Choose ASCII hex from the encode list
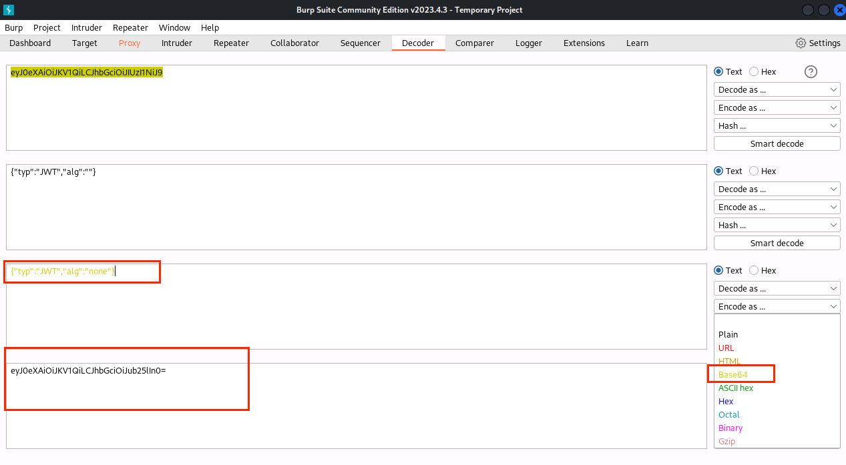This screenshot has height=465, width=846. click(x=777, y=388)
